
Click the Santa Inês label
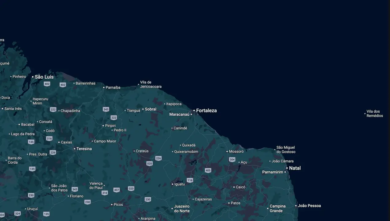pos(13,109)
